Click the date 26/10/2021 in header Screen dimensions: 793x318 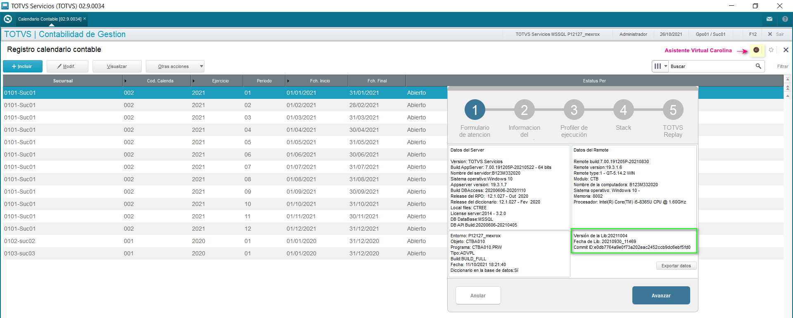(x=671, y=34)
